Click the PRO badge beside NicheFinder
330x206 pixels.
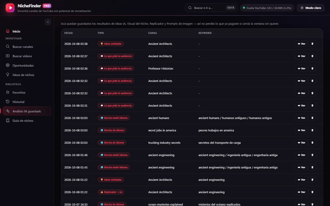(47, 6)
